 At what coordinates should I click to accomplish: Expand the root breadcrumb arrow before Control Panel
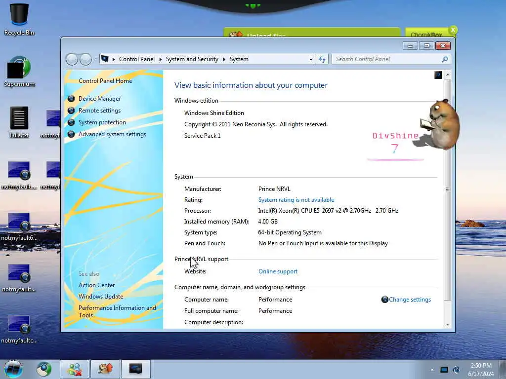pyautogui.click(x=114, y=59)
